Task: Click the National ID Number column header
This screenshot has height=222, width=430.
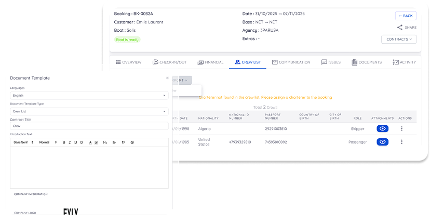Action: (x=239, y=116)
